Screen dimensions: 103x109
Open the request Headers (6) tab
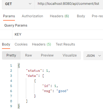pyautogui.click(x=59, y=16)
